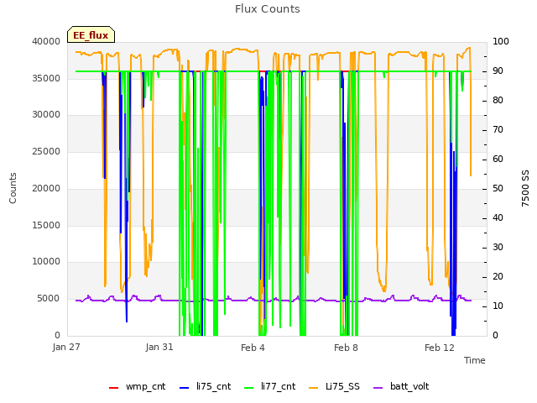Click the Feb 4 x-axis label

tap(253, 348)
